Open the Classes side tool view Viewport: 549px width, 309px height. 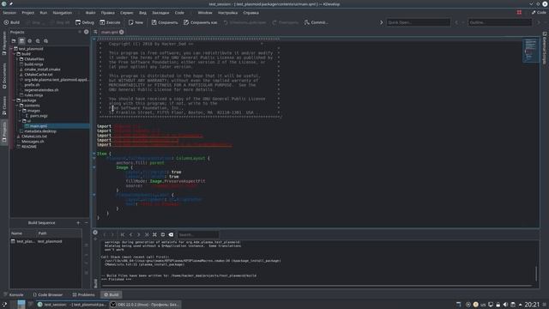click(4, 106)
